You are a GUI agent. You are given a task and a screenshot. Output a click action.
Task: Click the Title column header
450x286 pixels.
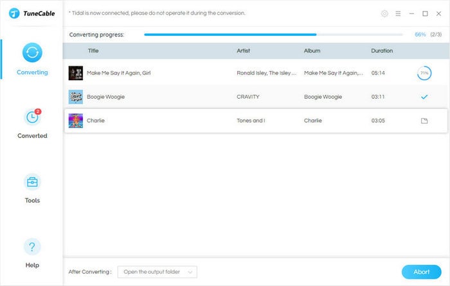93,51
